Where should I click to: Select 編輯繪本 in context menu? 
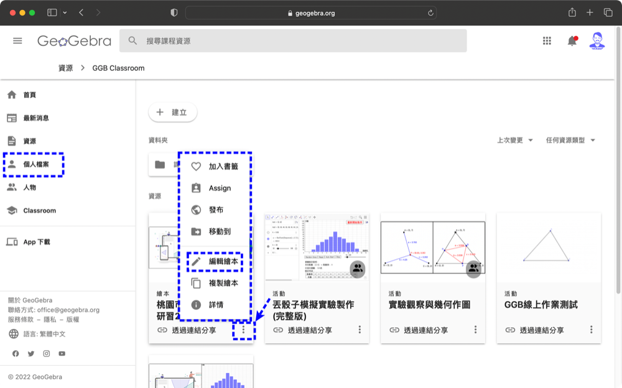pyautogui.click(x=215, y=261)
